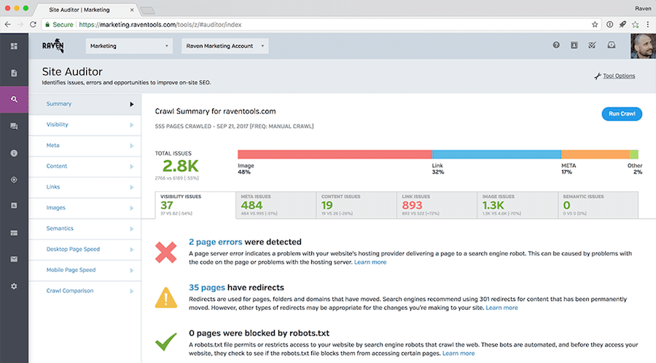Expand the Meta section arrow

[x=131, y=145]
